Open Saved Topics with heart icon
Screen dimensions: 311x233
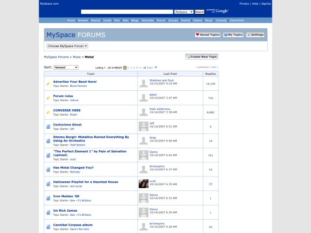[208, 35]
